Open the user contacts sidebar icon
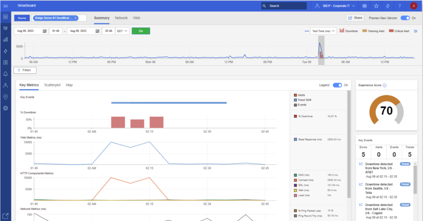Screen dimensions: 423x221 point(5,85)
